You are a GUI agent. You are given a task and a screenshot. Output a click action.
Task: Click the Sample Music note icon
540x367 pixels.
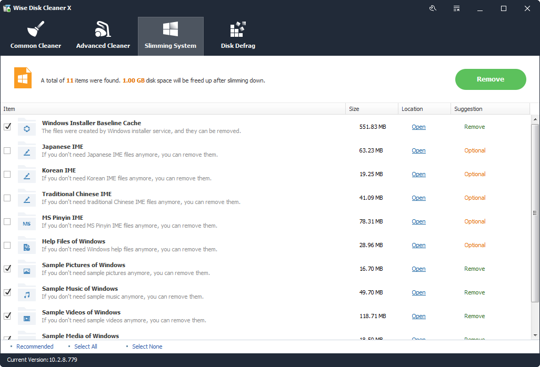click(27, 295)
